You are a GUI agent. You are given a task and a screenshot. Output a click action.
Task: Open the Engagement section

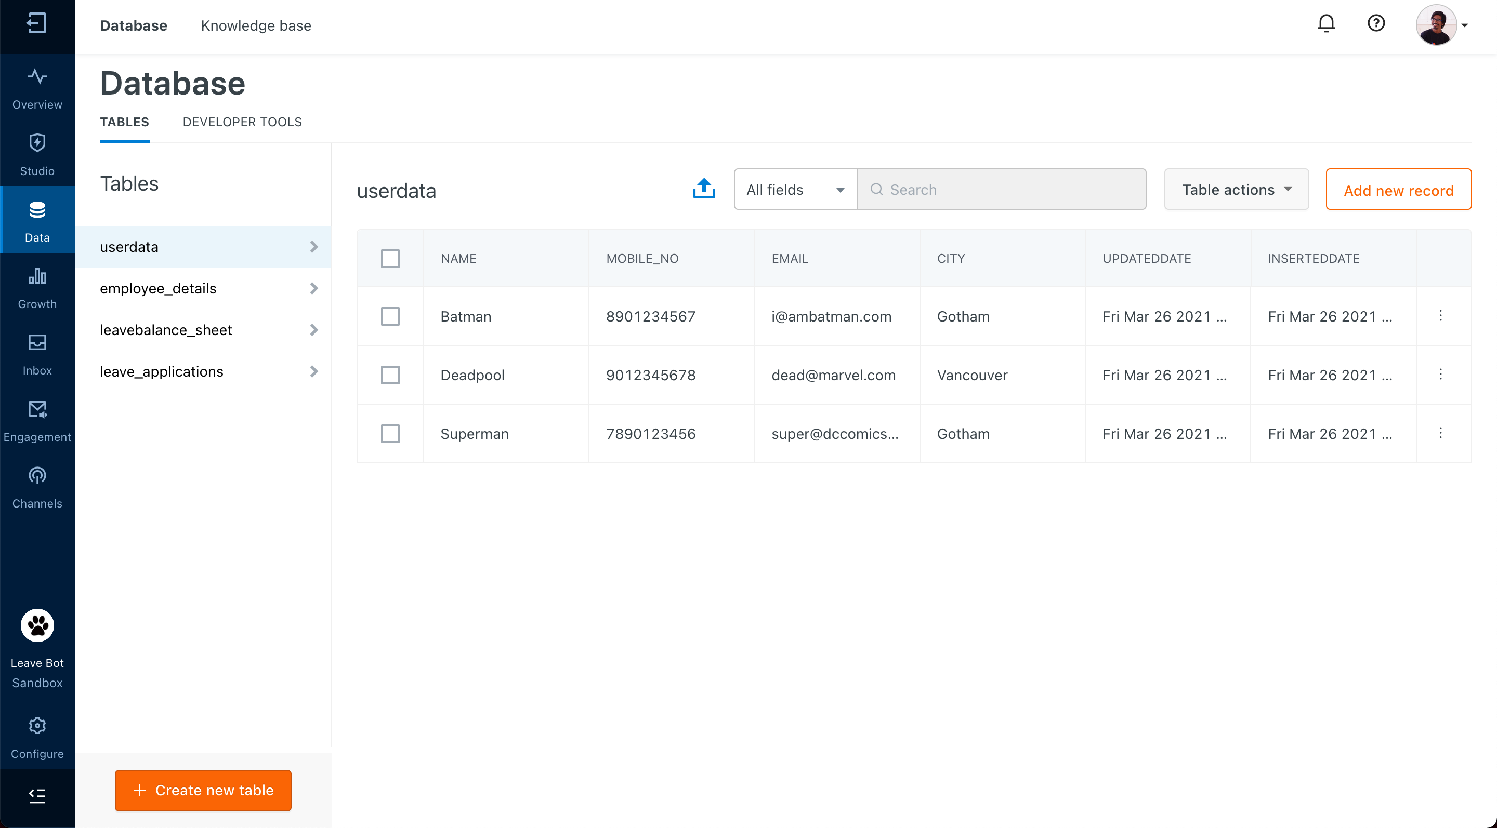click(x=37, y=420)
